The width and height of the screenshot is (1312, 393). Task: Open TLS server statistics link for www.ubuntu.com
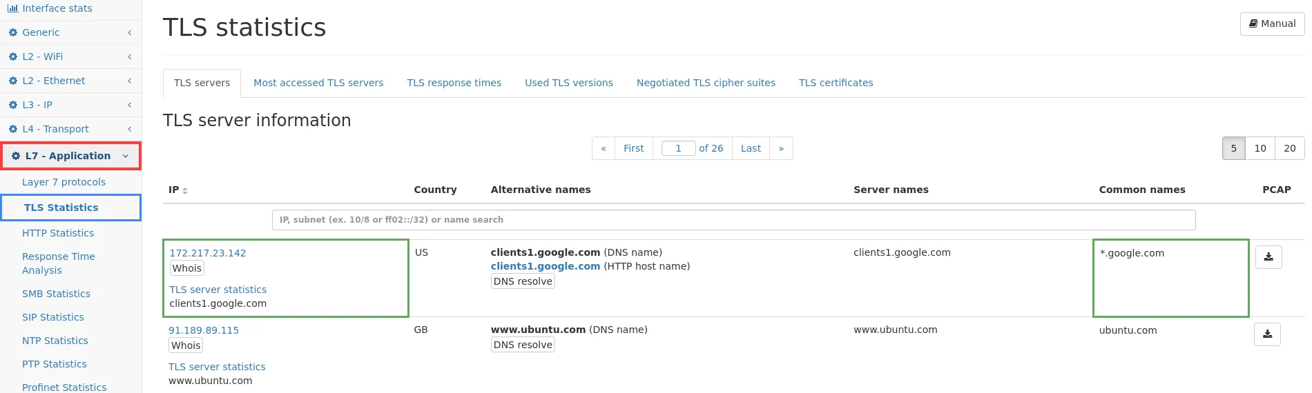click(217, 367)
